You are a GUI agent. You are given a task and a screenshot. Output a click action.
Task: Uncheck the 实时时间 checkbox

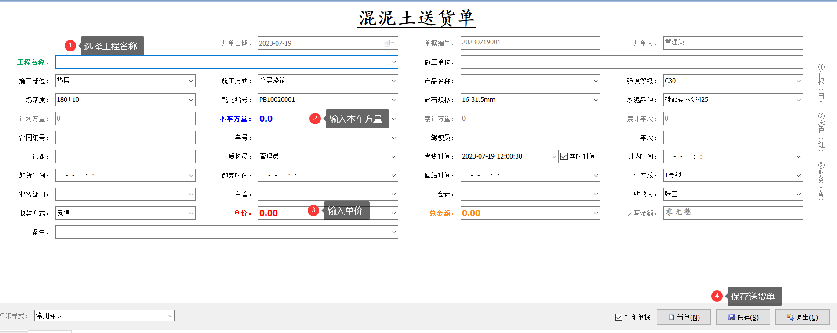tap(564, 156)
